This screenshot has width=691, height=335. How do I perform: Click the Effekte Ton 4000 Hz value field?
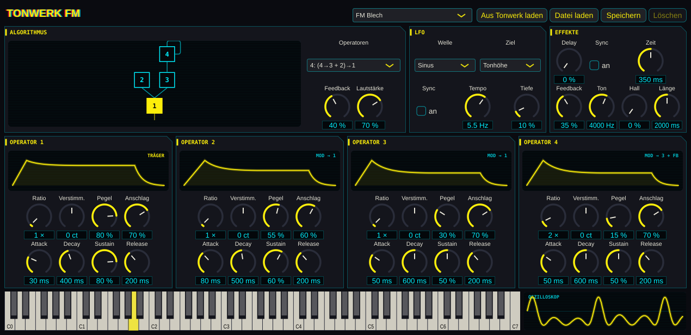[x=602, y=125]
